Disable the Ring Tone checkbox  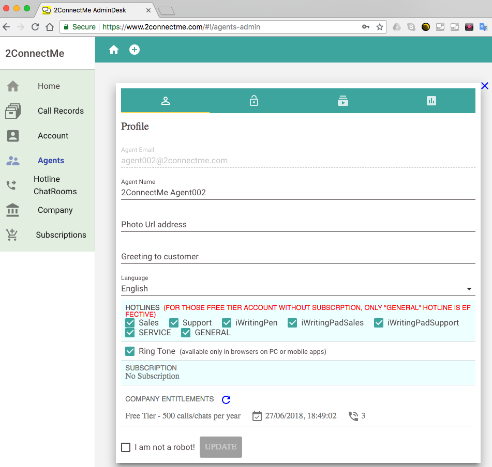(130, 351)
